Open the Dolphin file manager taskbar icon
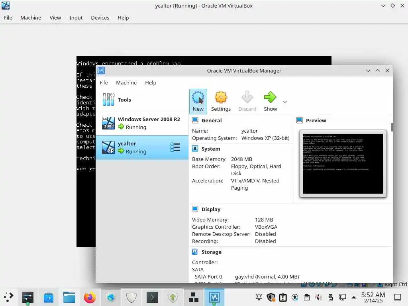The height and width of the screenshot is (306, 408). tap(69, 297)
